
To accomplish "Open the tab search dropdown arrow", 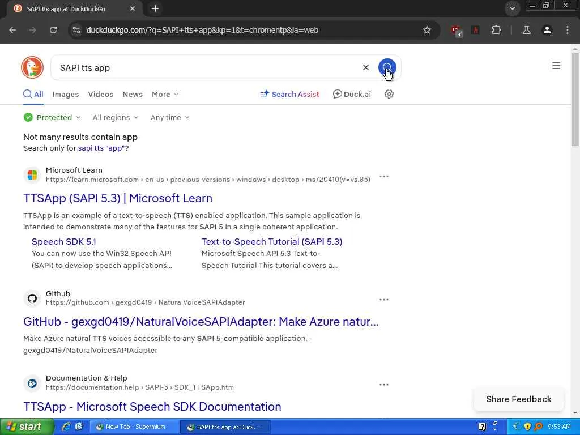I will [x=512, y=8].
